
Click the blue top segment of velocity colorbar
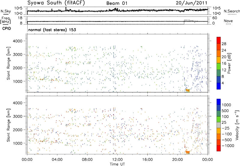pyautogui.click(x=219, y=102)
